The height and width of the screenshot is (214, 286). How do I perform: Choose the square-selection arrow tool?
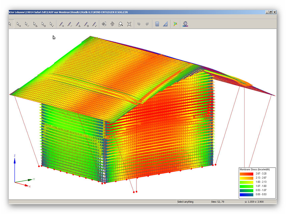[43, 24]
